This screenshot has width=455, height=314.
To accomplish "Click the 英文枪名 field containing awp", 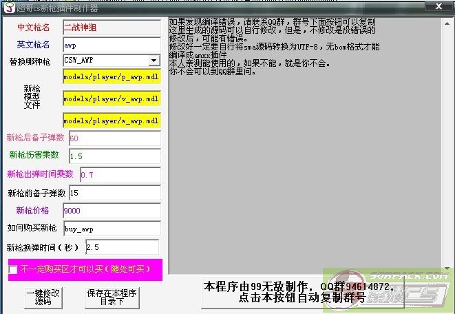I will click(111, 45).
